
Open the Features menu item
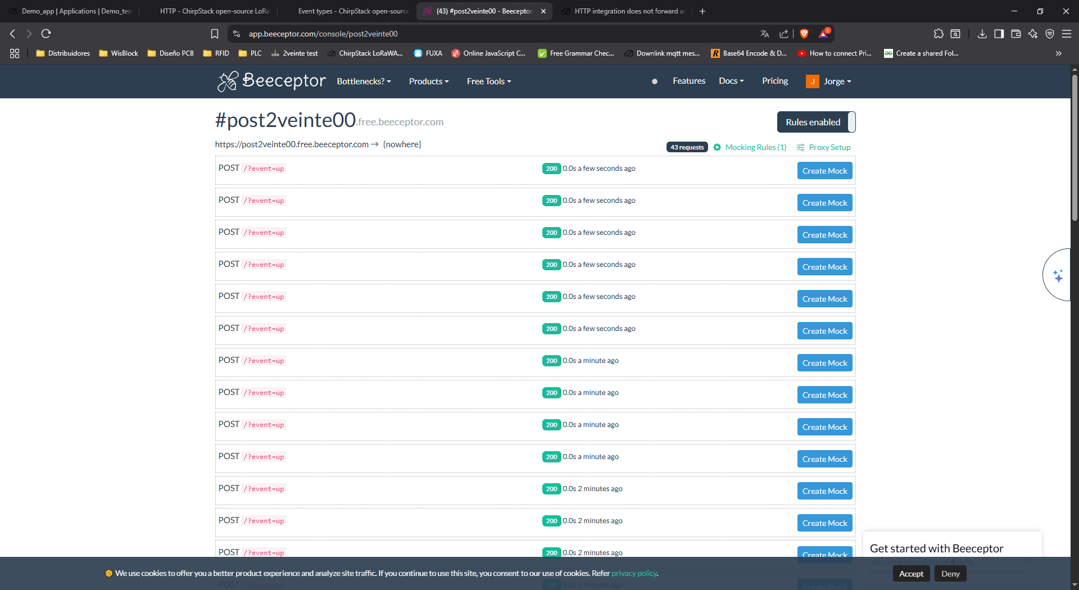click(689, 81)
